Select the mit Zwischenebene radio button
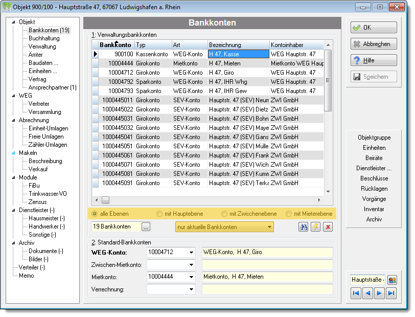 pyautogui.click(x=224, y=214)
